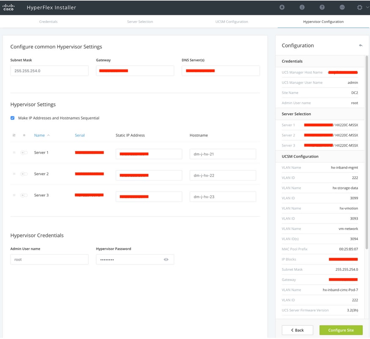Click the dot status icon in table header
This screenshot has height=339, width=370.
click(x=24, y=135)
